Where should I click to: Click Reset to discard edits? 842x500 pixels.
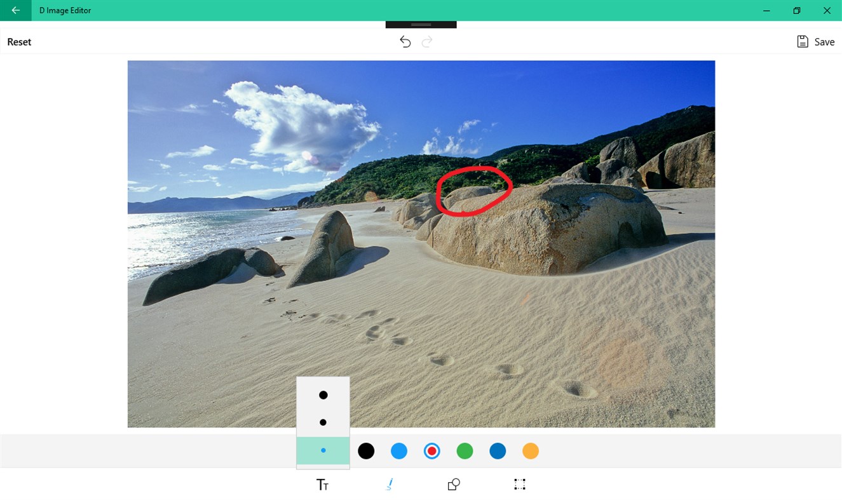pos(19,41)
